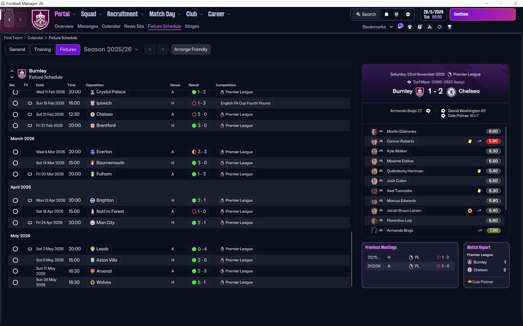The image size is (523, 326).
Task: Click Jacob Bruun Larsen's orange injury icon
Action: click(470, 211)
